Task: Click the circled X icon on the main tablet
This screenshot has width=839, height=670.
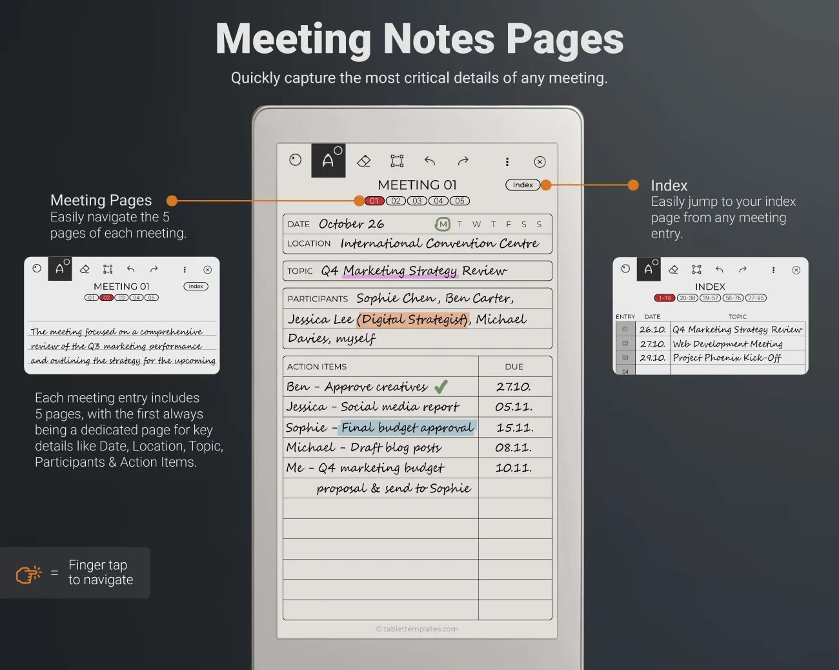Action: click(540, 162)
